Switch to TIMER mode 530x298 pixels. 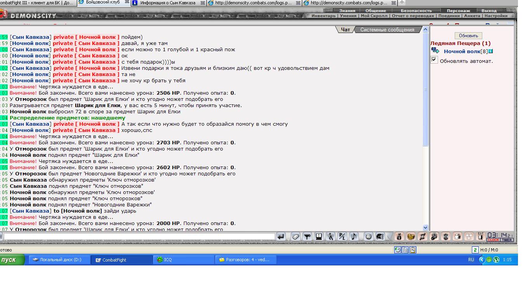(506, 240)
